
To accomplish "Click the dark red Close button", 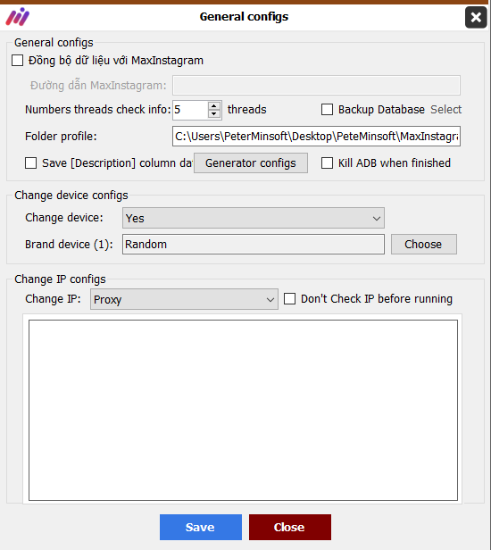I will (x=290, y=527).
